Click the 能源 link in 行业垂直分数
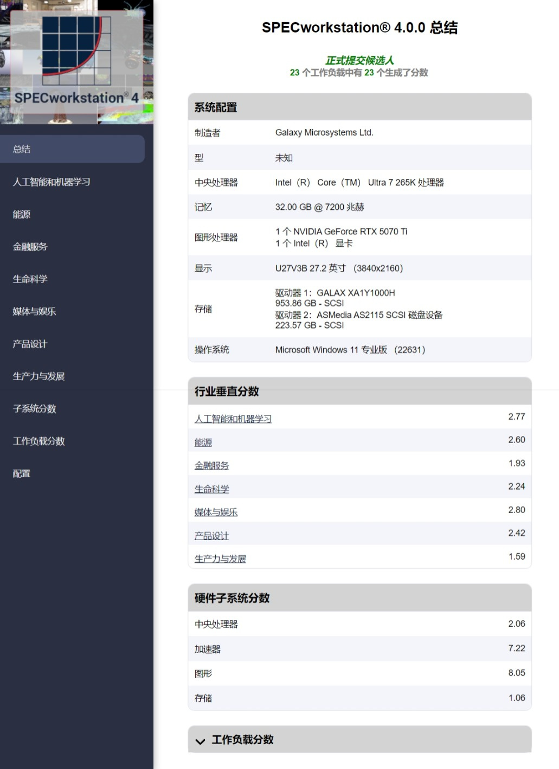The height and width of the screenshot is (769, 559). point(203,442)
